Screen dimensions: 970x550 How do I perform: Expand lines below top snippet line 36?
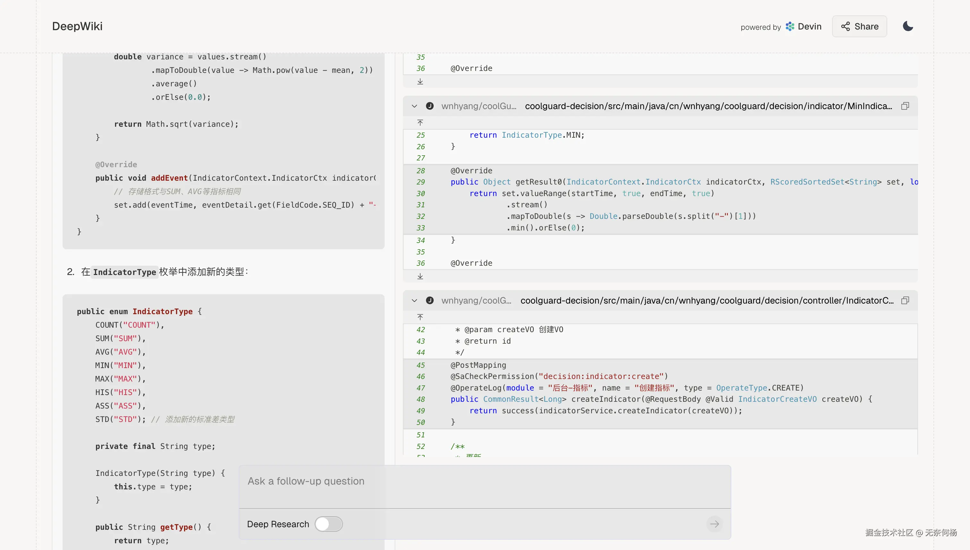pos(420,82)
